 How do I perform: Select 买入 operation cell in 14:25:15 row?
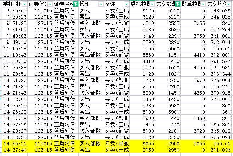pos(91,106)
